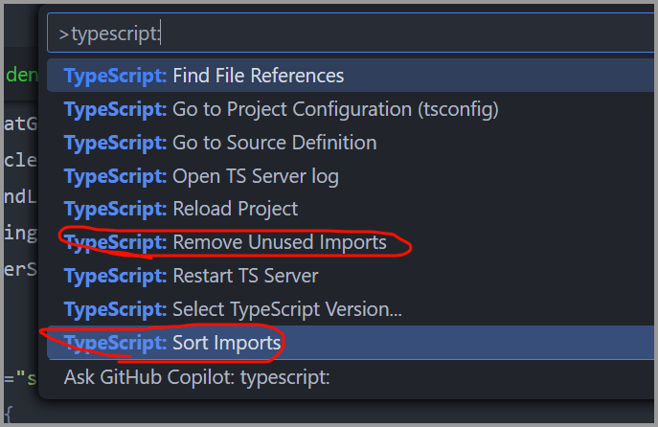Select TypeScript: Reload Project
Image resolution: width=658 pixels, height=427 pixels.
pos(350,209)
